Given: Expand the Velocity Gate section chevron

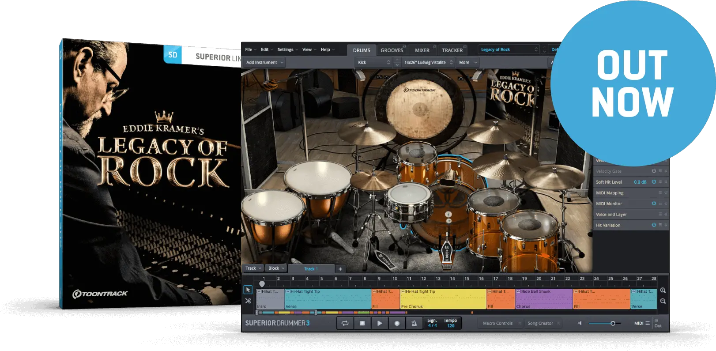Looking at the screenshot, I should (x=666, y=171).
